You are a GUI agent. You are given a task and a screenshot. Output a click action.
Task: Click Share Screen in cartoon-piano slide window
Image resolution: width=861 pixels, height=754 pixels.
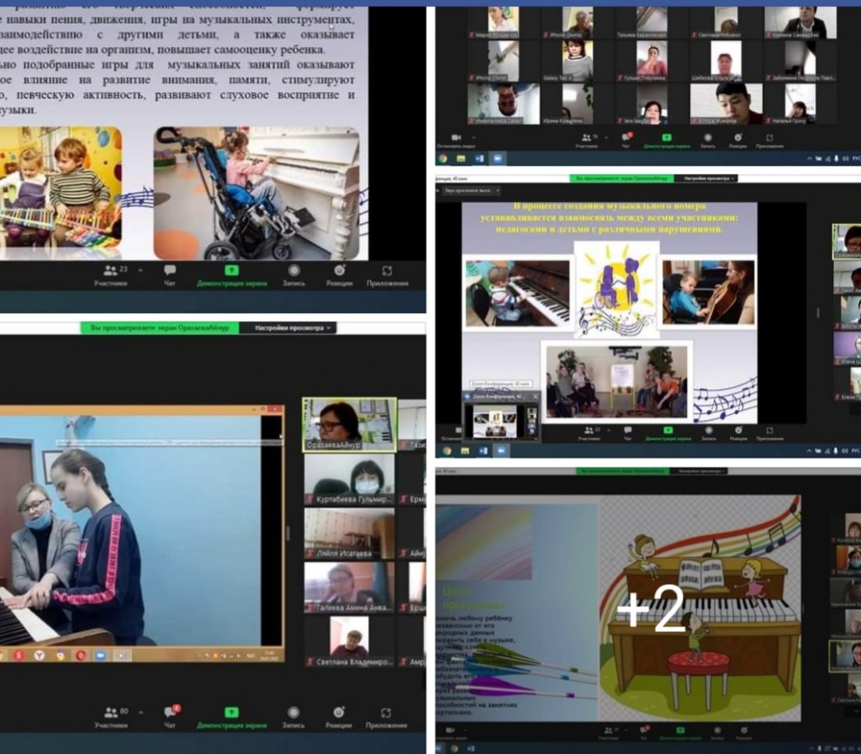coord(681,733)
